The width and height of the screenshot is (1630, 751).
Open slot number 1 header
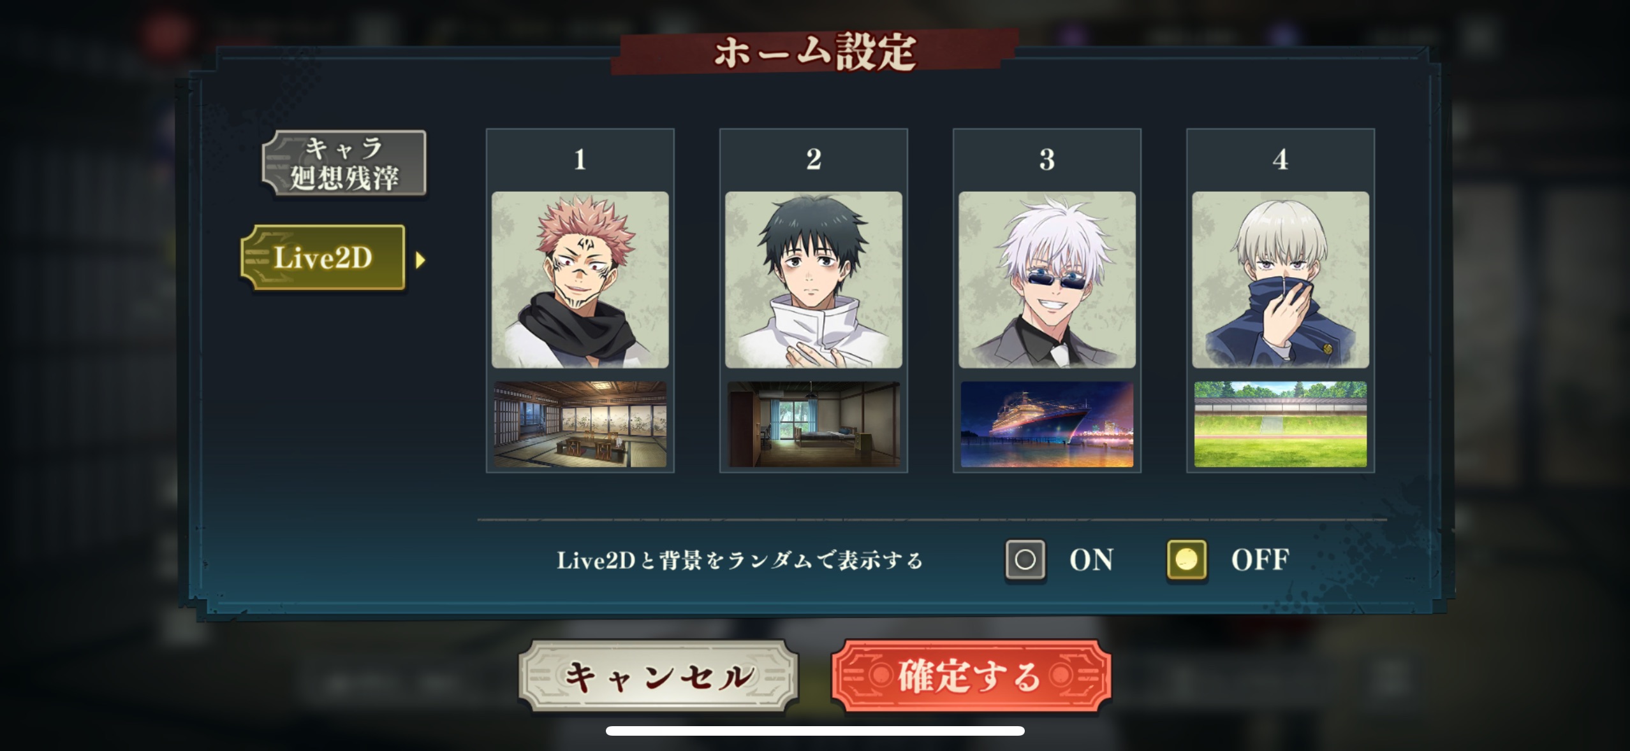pos(580,159)
